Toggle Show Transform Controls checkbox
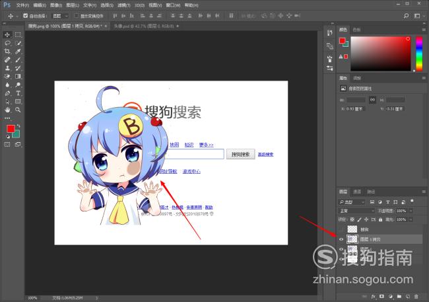The width and height of the screenshot is (429, 302). (77, 16)
